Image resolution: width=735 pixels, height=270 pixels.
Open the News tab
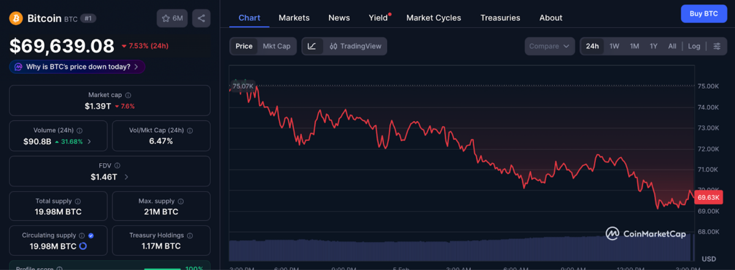pyautogui.click(x=339, y=18)
